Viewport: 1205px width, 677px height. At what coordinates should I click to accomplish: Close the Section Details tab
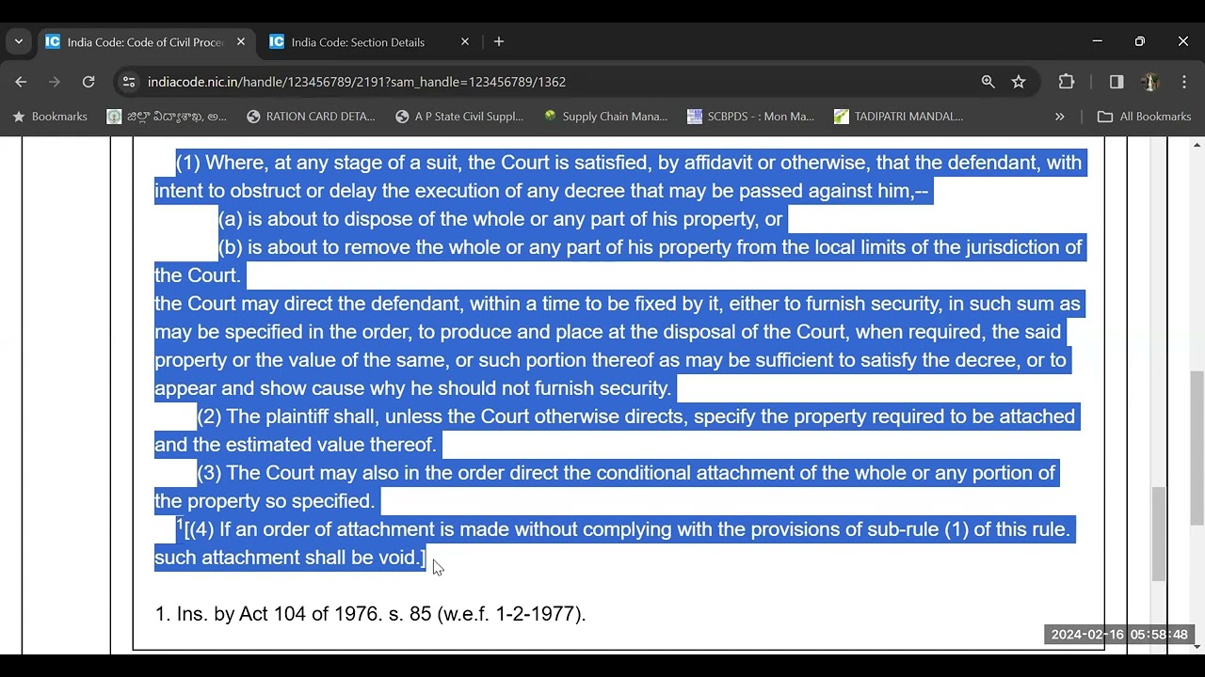coord(465,41)
